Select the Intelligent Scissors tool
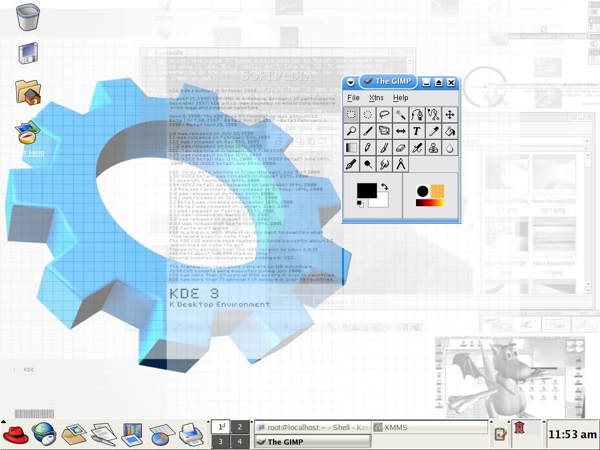Image resolution: width=600 pixels, height=450 pixels. (x=434, y=114)
